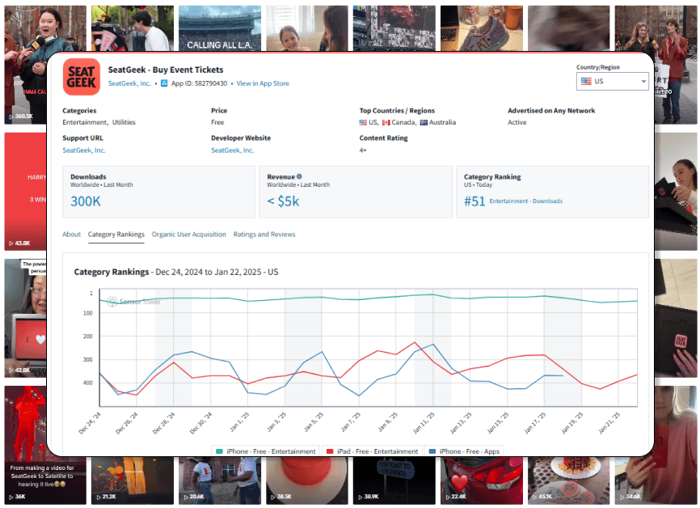
Task: Open the Country/Region dropdown
Action: point(612,82)
